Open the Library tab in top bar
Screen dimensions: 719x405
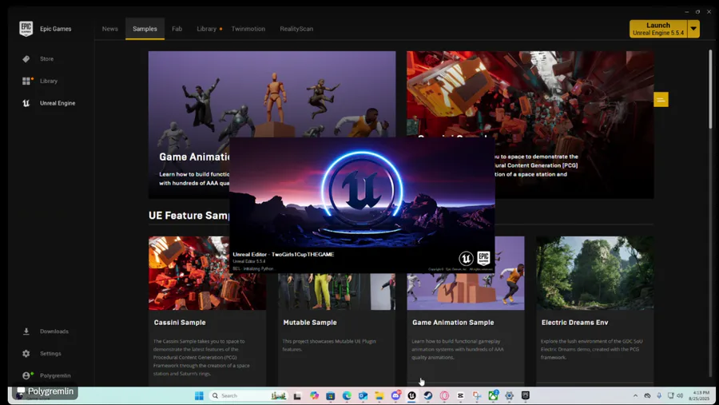click(x=207, y=29)
